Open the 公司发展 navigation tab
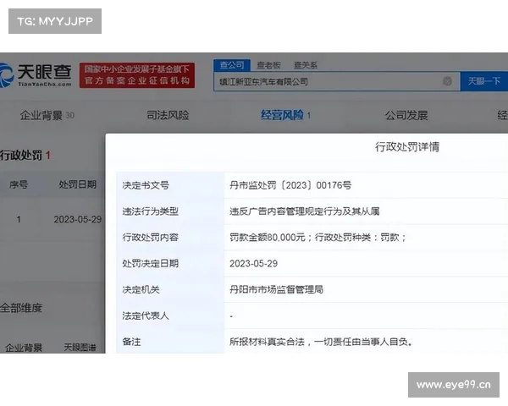 pyautogui.click(x=406, y=115)
